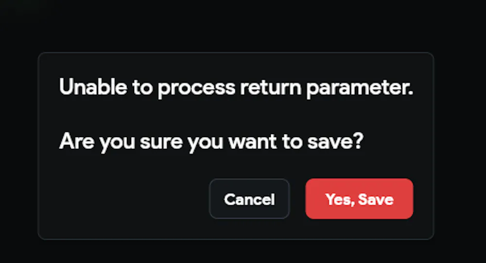Viewport: 486px width, 263px height.
Task: Abort the save using Cancel
Action: 249,199
